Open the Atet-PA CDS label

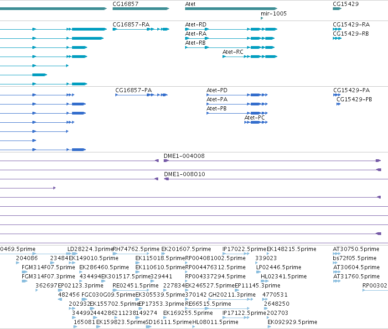click(217, 99)
